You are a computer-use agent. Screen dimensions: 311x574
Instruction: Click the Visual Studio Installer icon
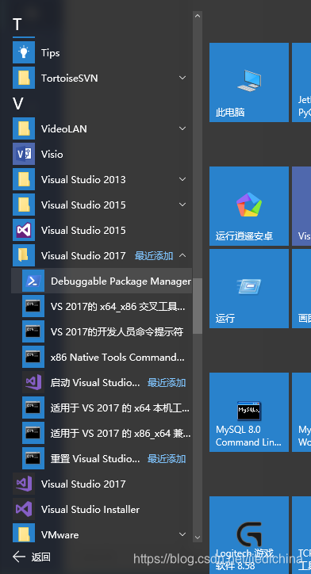click(24, 509)
